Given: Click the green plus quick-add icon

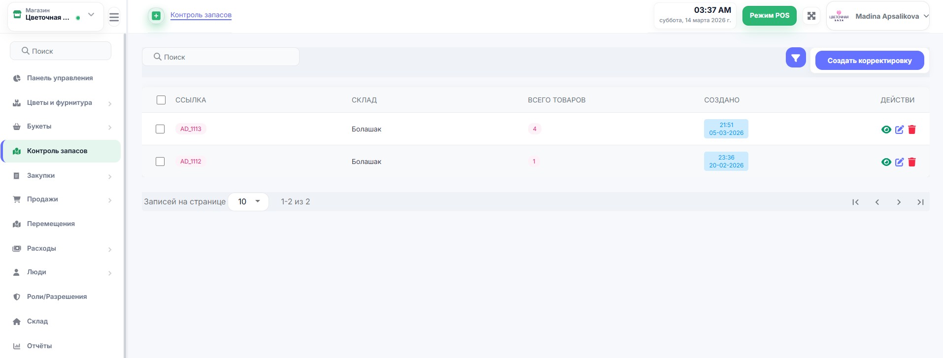Looking at the screenshot, I should [x=156, y=16].
